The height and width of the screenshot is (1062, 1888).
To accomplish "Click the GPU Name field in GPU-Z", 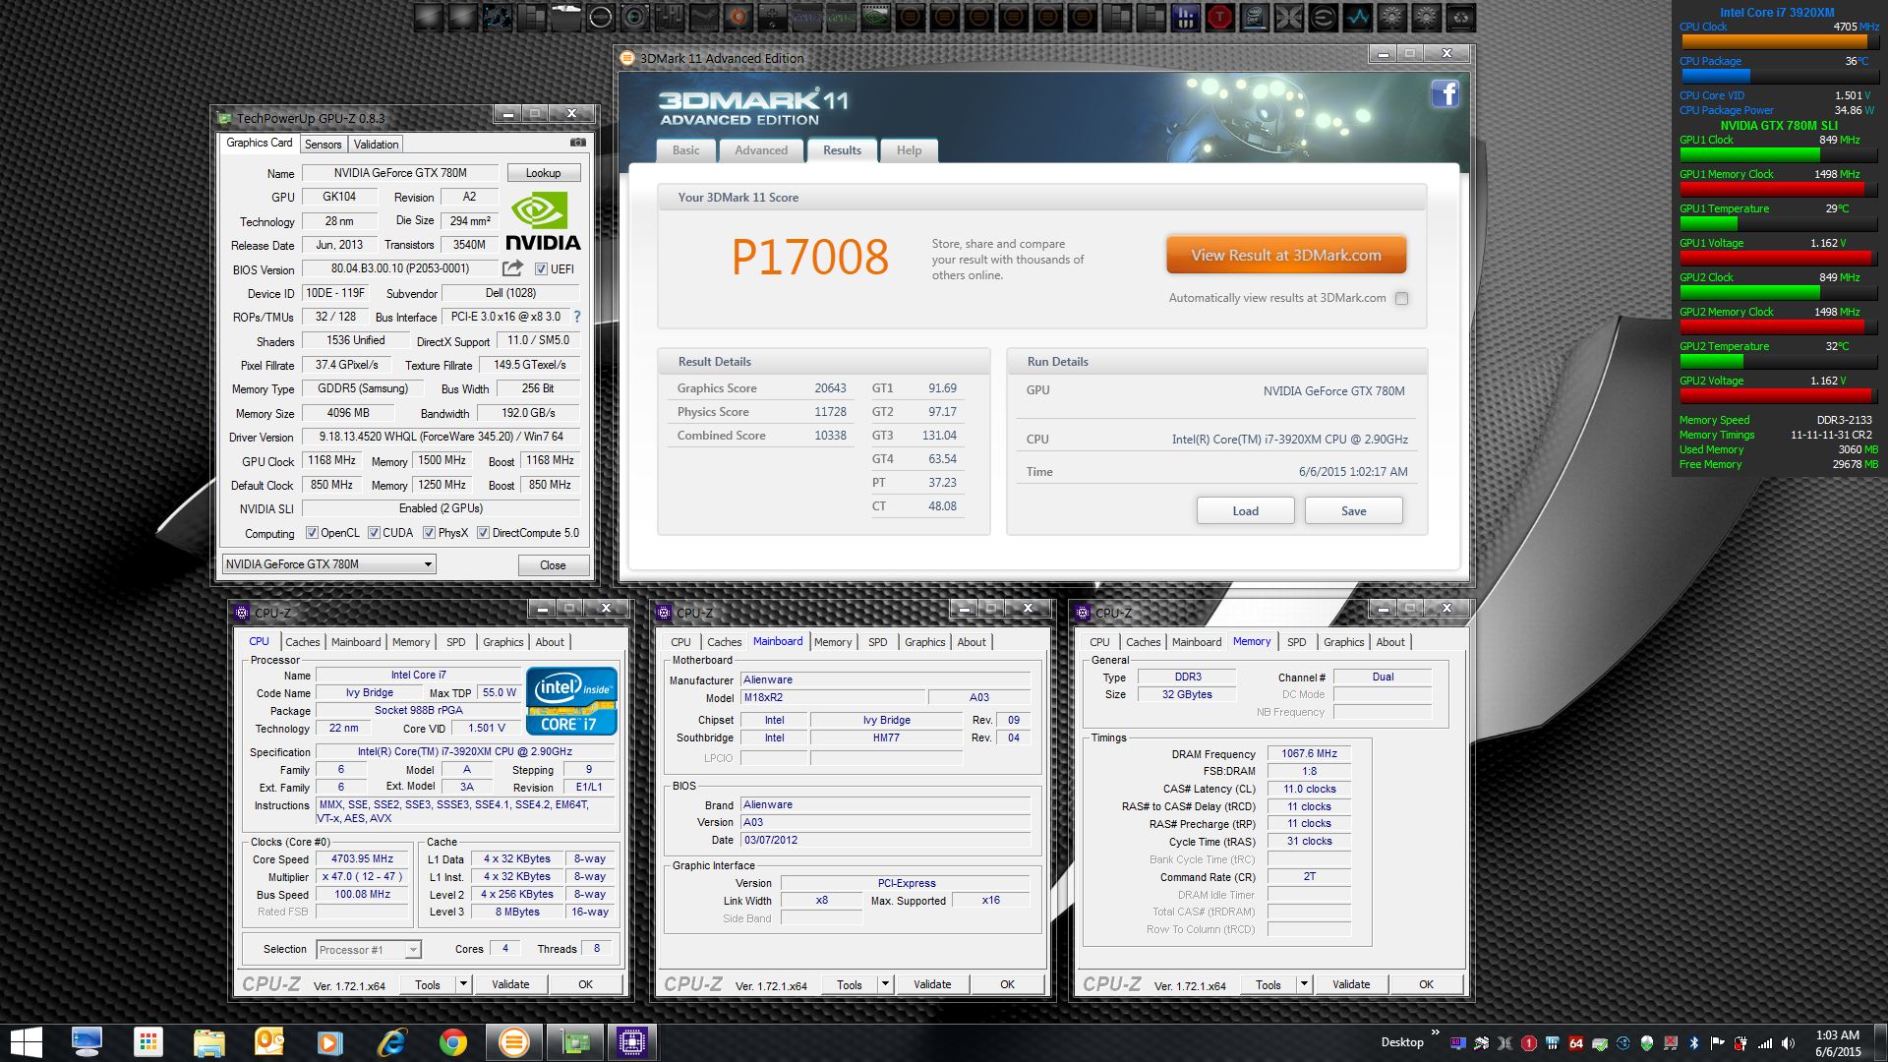I will click(400, 173).
